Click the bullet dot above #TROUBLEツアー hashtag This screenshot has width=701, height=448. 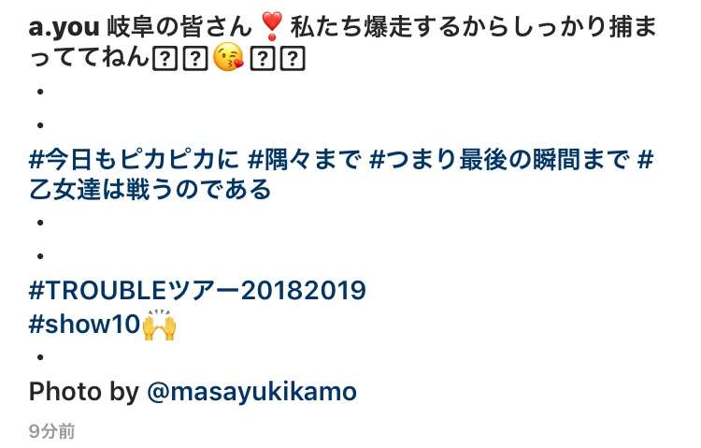(40, 256)
